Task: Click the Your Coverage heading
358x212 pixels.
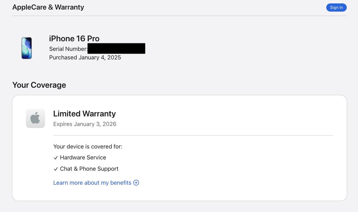Action: coord(39,85)
